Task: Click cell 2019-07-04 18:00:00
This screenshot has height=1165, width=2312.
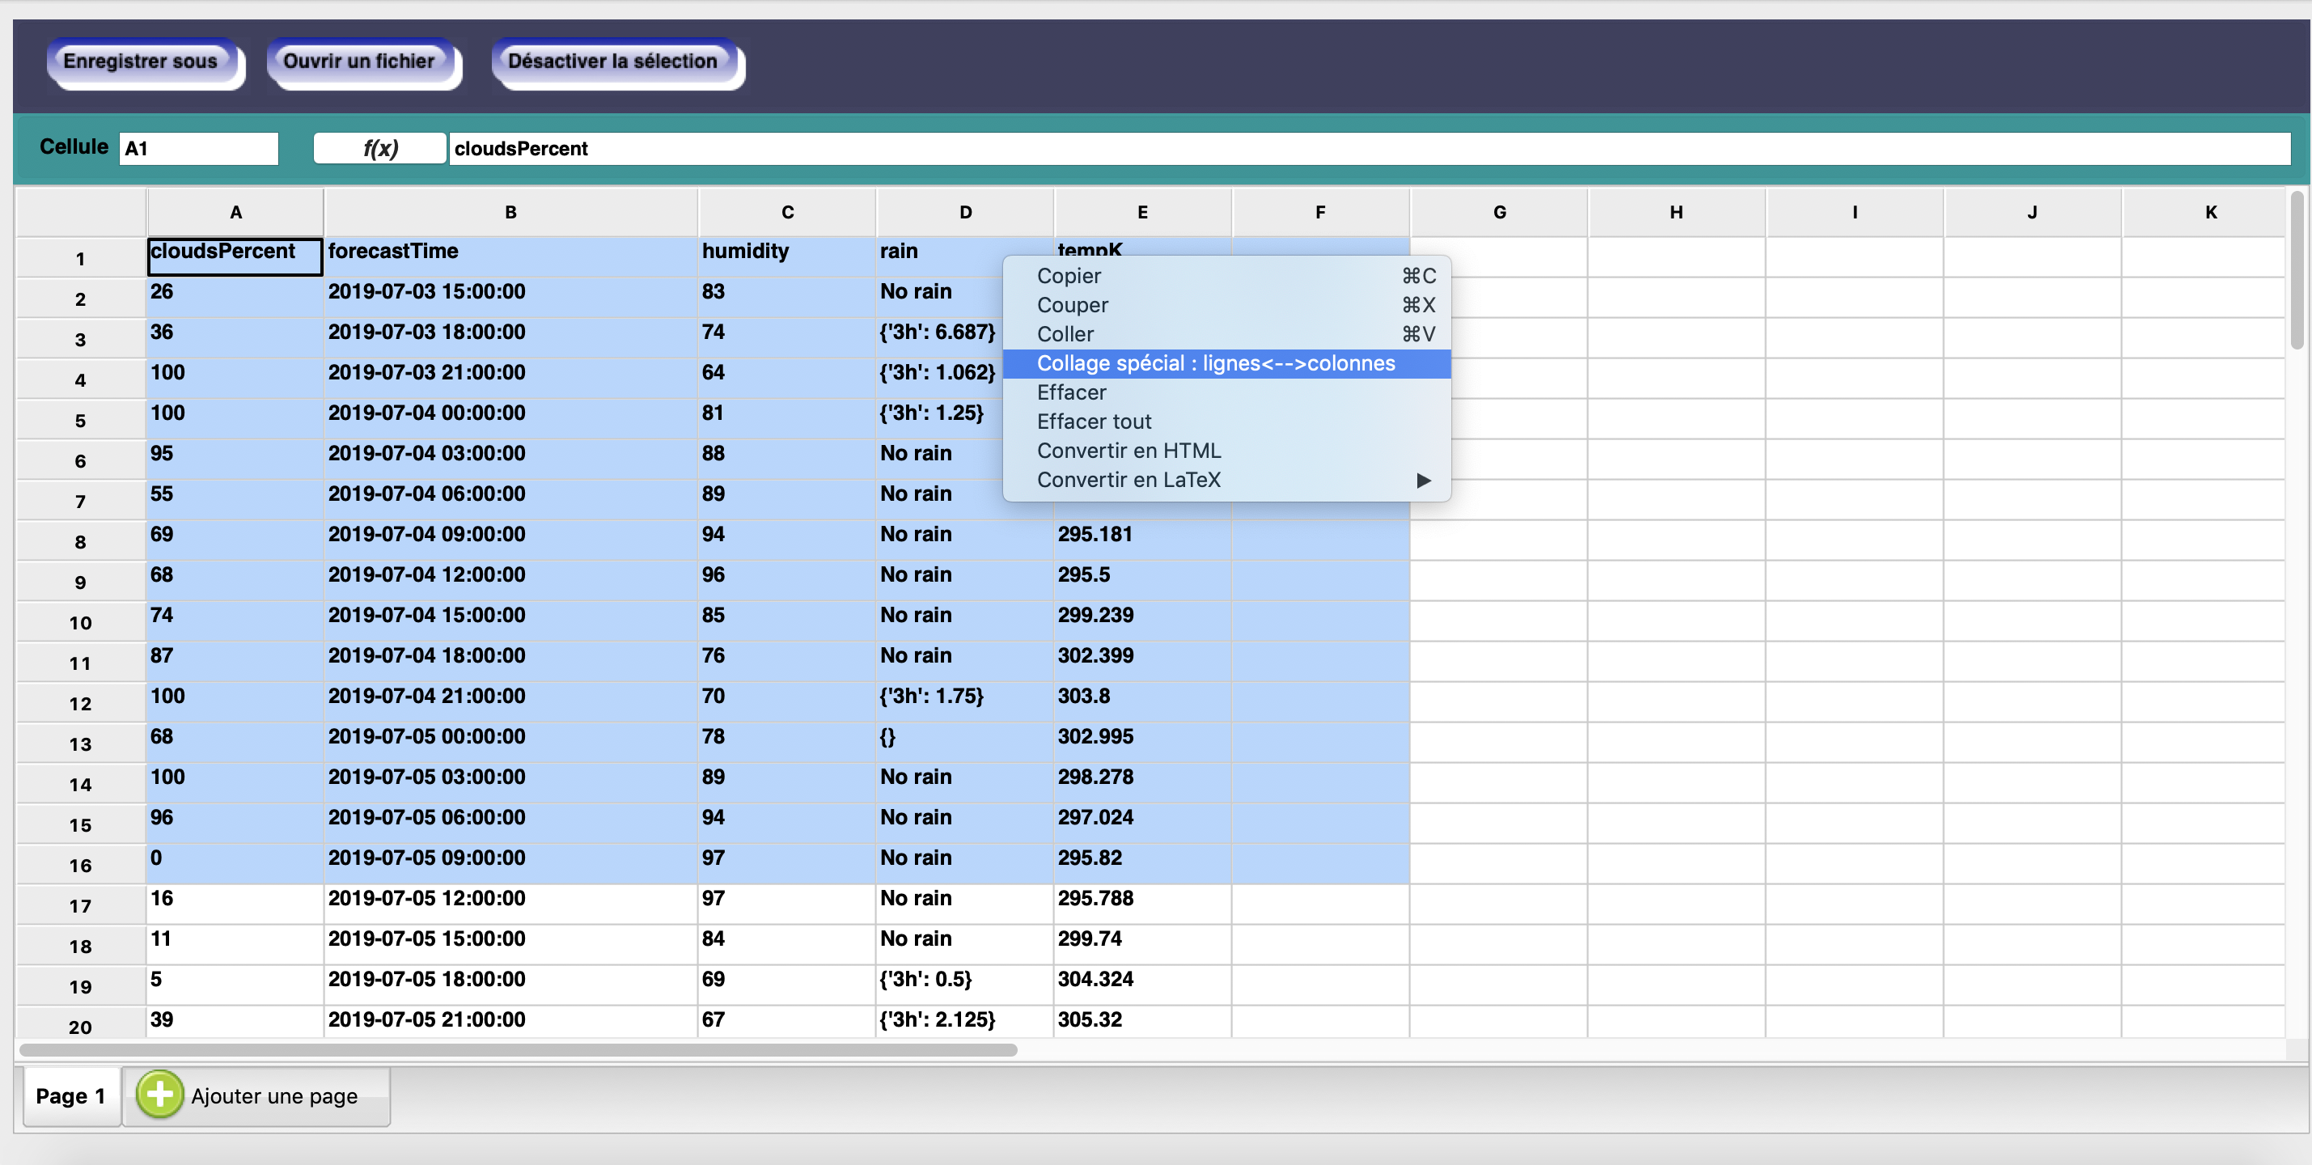Action: point(510,661)
